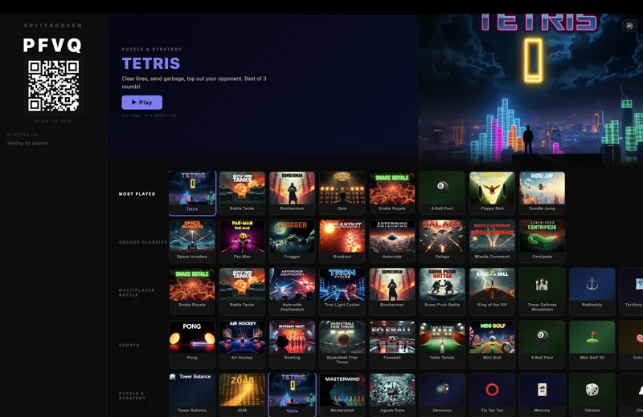This screenshot has height=417, width=643.
Task: Click the QR code to join
Action: pos(53,86)
